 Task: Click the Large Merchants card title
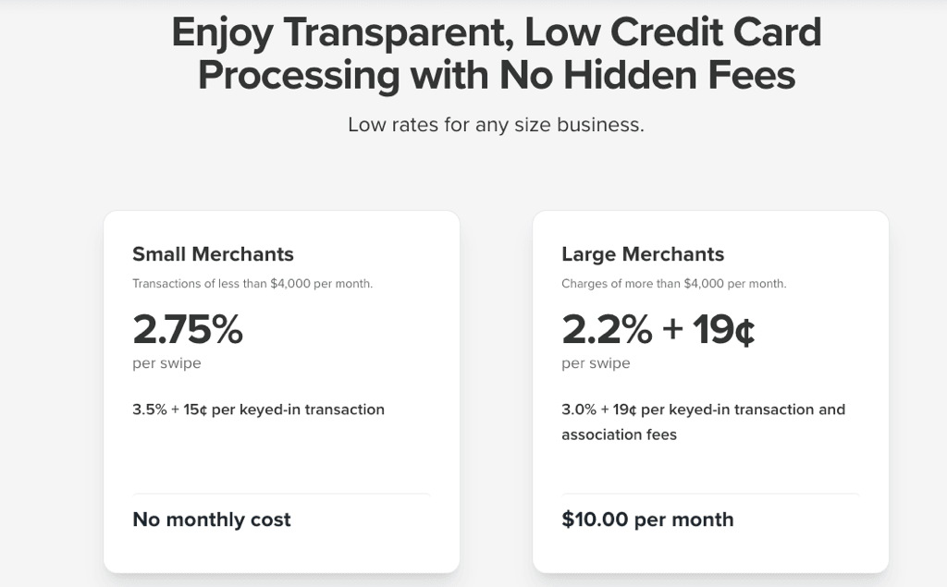pyautogui.click(x=643, y=254)
